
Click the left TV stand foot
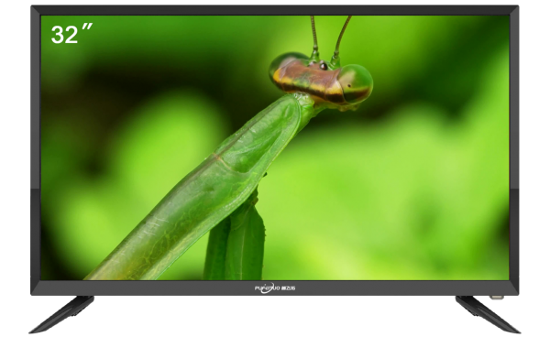point(62,314)
